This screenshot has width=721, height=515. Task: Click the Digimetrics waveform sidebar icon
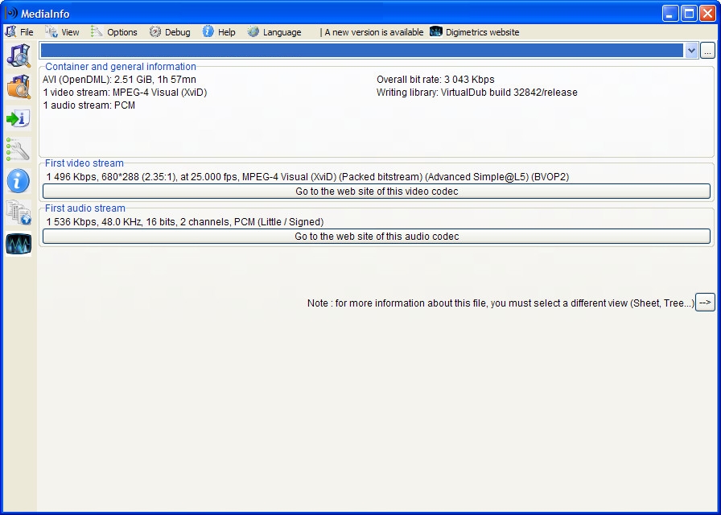(x=19, y=244)
